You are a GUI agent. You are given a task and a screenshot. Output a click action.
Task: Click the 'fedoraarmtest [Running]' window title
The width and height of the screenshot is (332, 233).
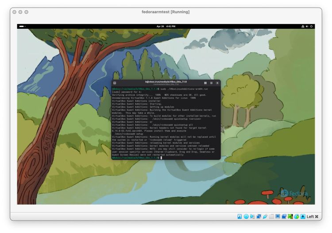point(166,12)
